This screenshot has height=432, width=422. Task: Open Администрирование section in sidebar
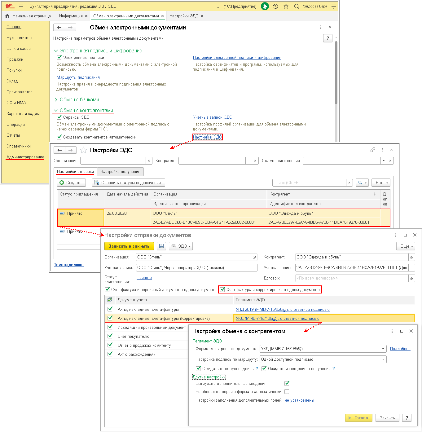(25, 157)
